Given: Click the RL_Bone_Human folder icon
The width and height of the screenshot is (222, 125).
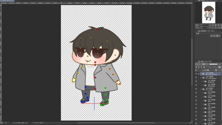Looking at the screenshot, I should [x=203, y=74].
